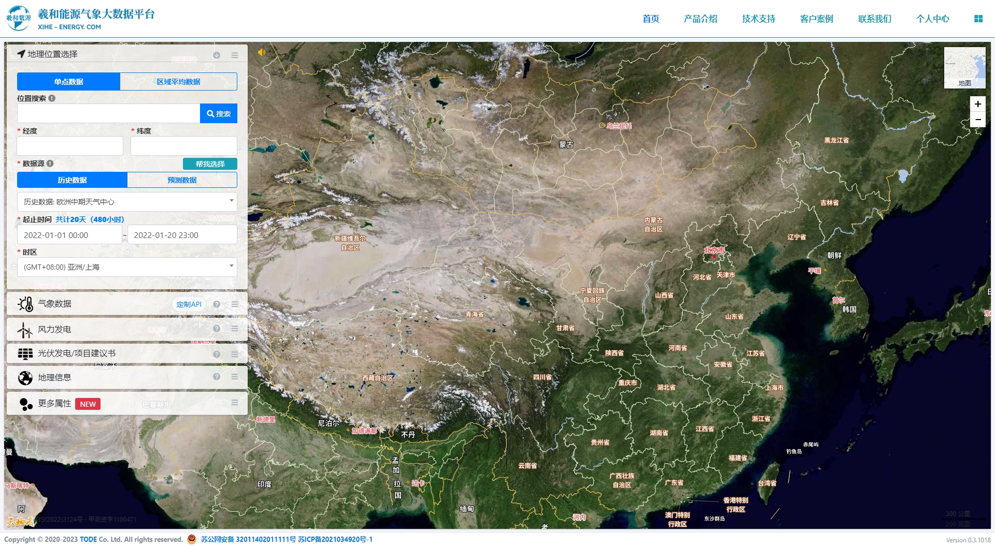The image size is (995, 547).
Task: Open the grid apps icon in header
Action: [x=978, y=19]
